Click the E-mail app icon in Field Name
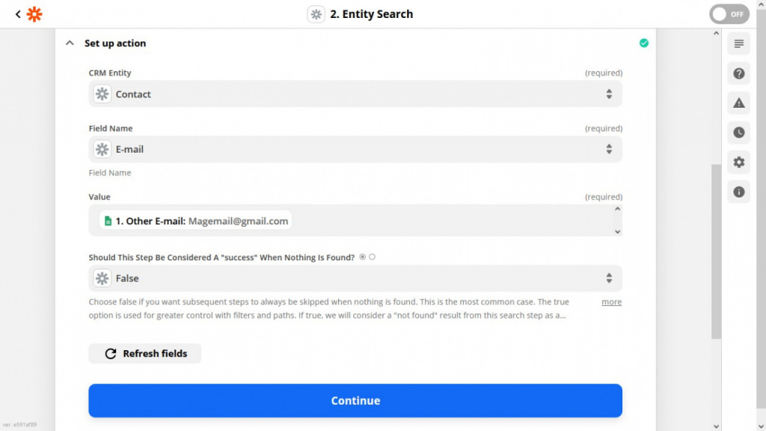 (102, 149)
